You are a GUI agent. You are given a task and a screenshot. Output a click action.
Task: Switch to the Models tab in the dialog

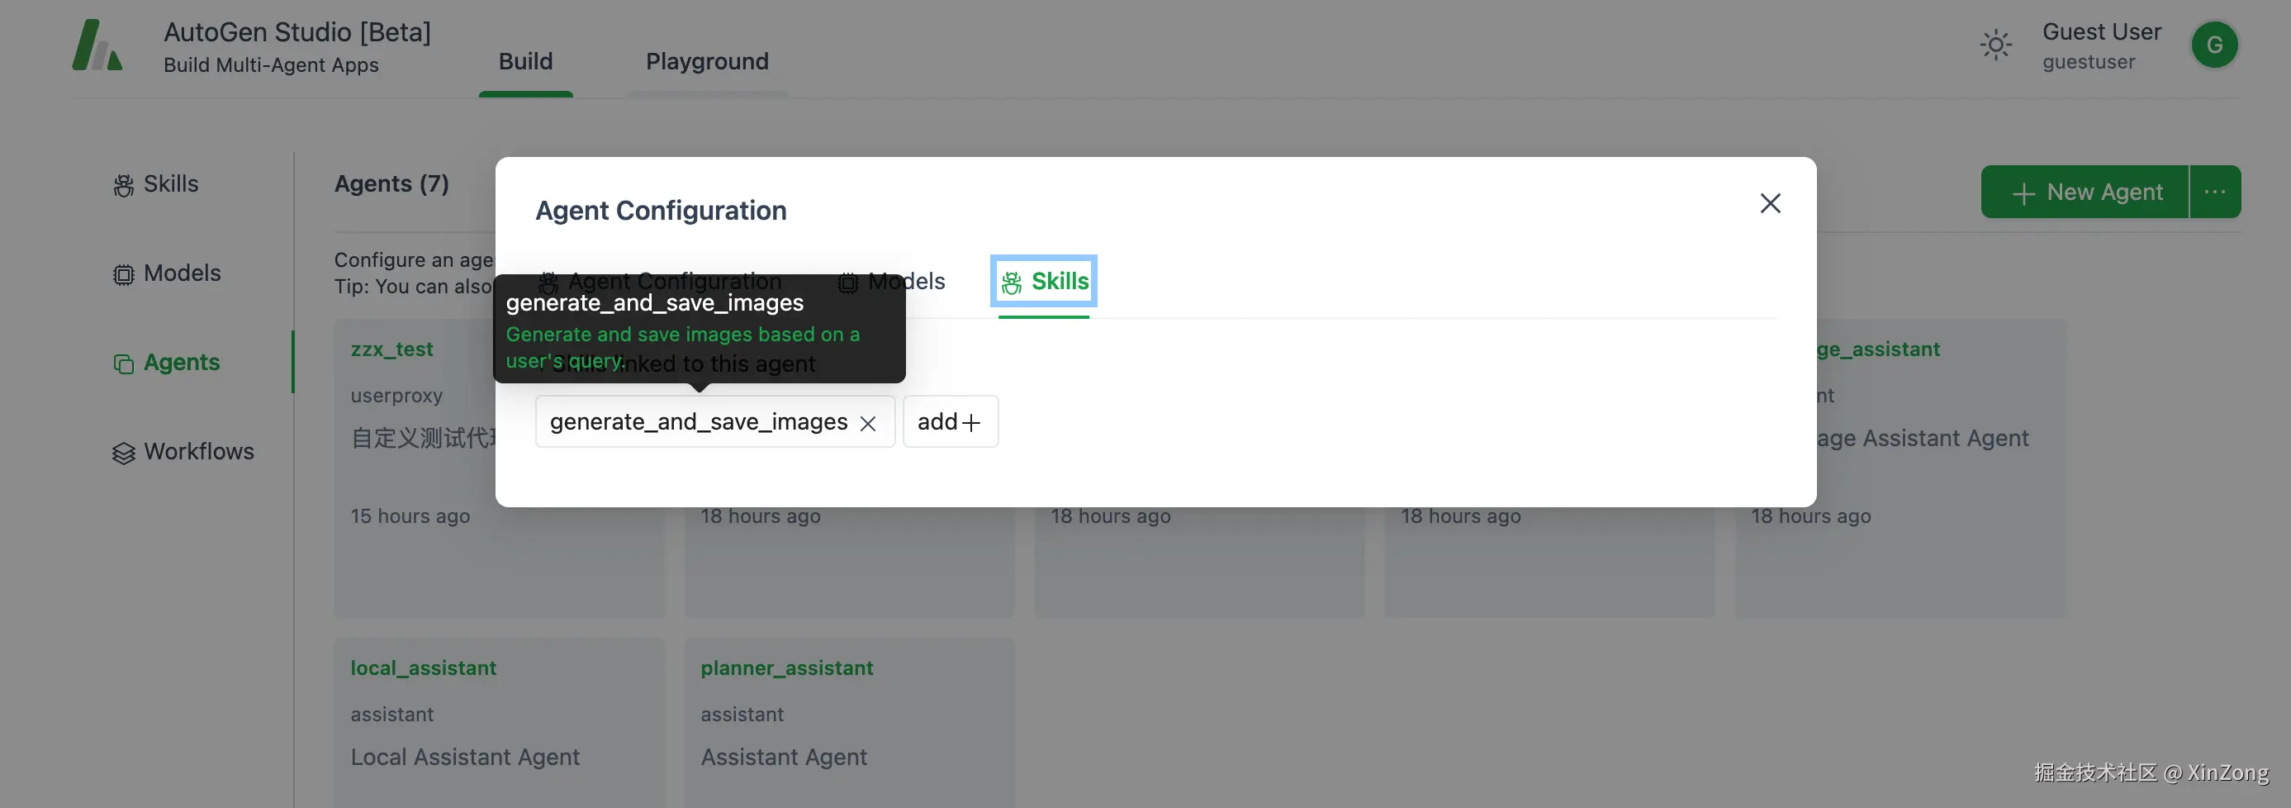click(x=892, y=282)
